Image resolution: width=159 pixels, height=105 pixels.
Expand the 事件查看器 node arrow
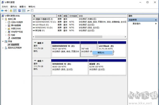click(x=6, y=25)
